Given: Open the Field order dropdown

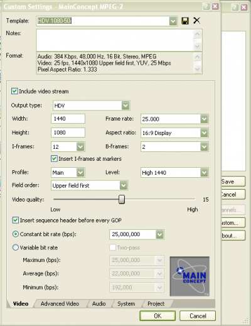Looking at the screenshot, I should point(124,185).
